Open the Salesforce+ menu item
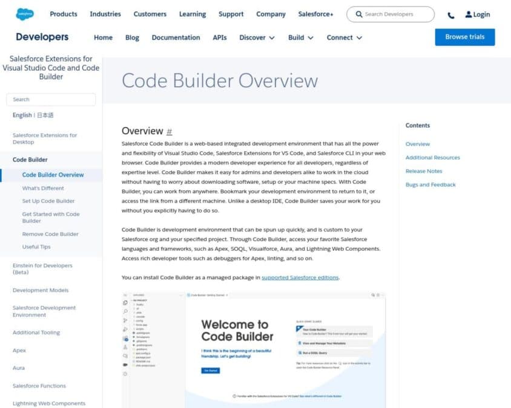This screenshot has width=511, height=408. click(x=315, y=14)
